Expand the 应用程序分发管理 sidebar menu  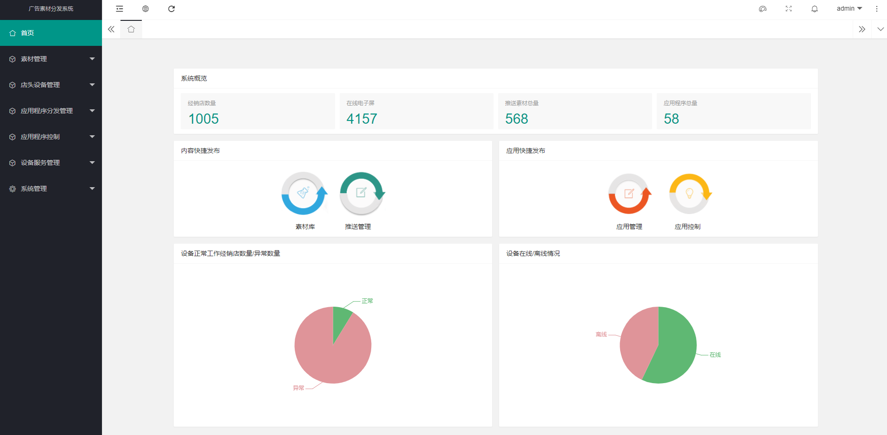coord(51,111)
